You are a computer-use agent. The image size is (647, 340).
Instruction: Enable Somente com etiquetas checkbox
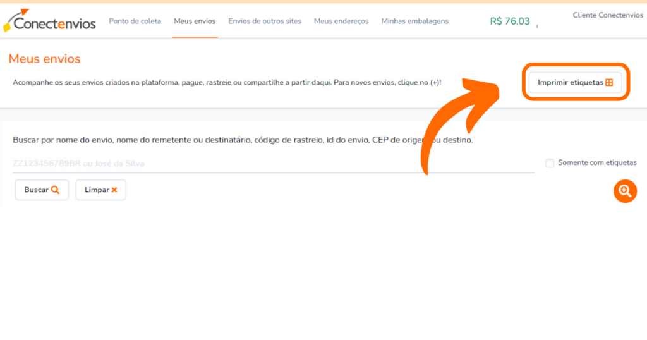click(550, 163)
